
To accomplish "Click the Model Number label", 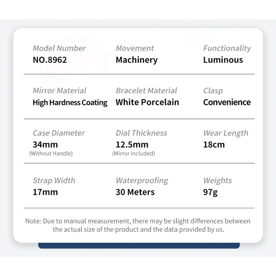I will (59, 48).
